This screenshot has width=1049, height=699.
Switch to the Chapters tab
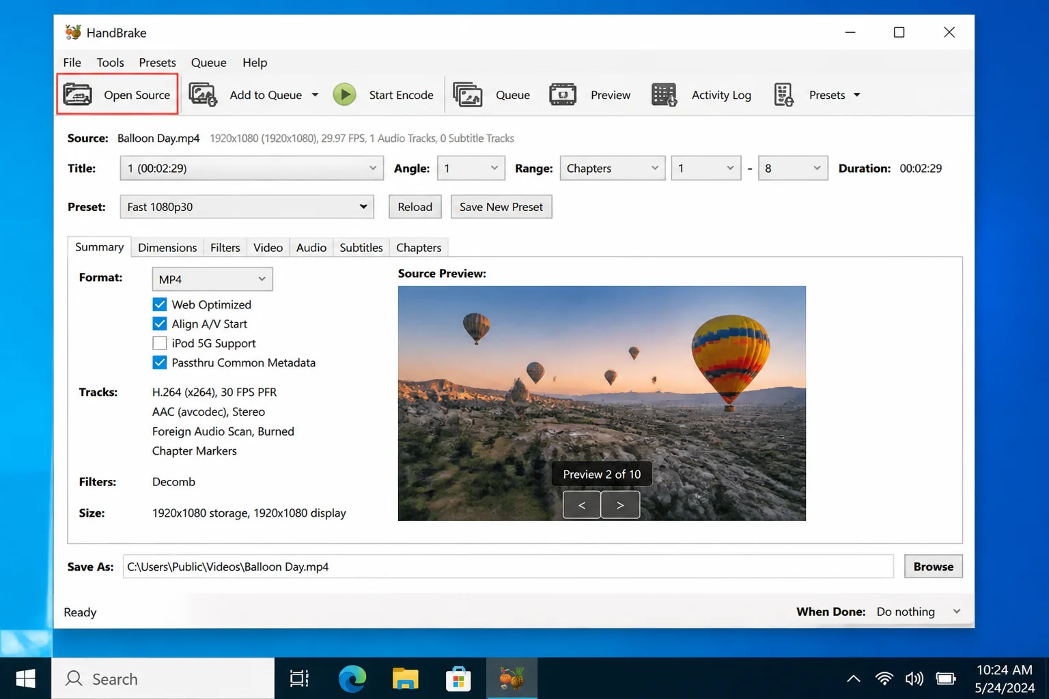click(x=419, y=247)
